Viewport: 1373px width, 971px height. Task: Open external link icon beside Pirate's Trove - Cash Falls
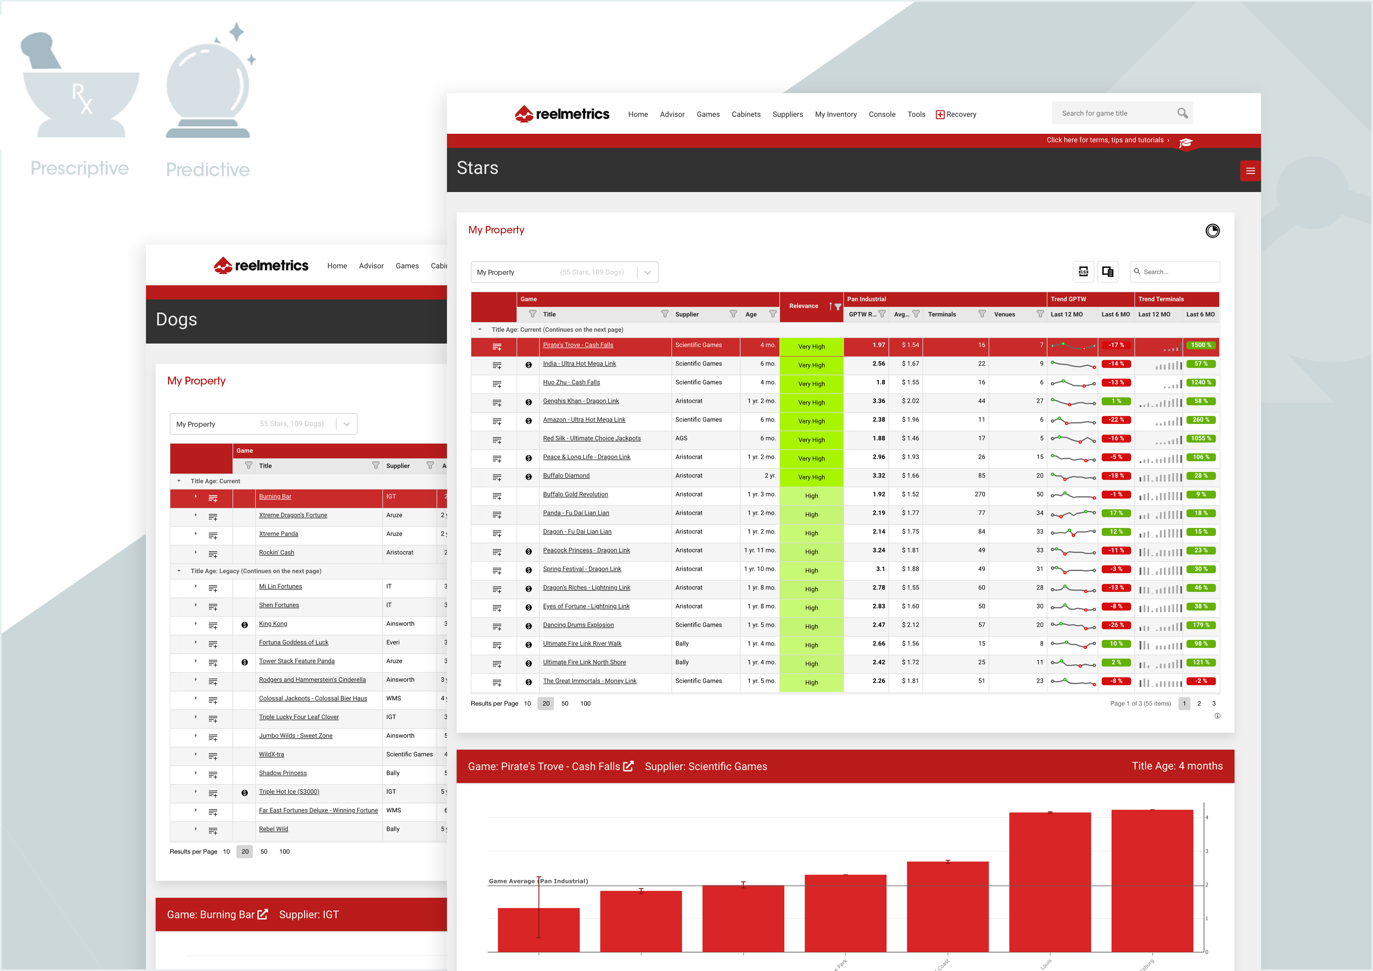pos(628,766)
